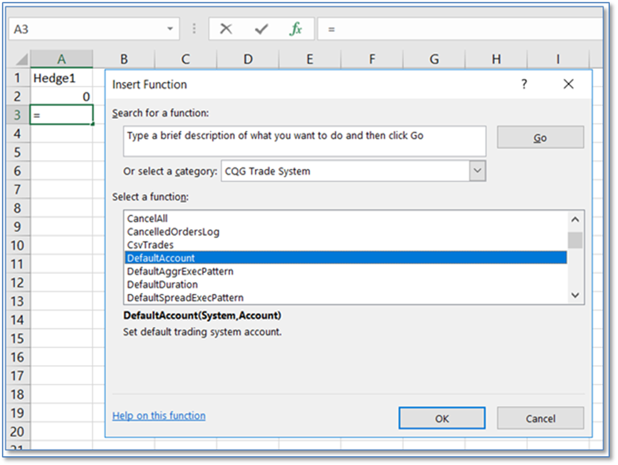618x465 pixels.
Task: Click the Select All corner triangle
Action: point(21,59)
